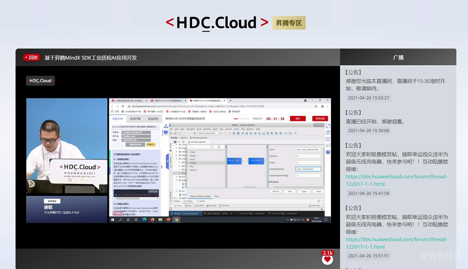Click the wrench settings icon in IDE toolbar
Screen dimensions: 468x269
(x=286, y=133)
